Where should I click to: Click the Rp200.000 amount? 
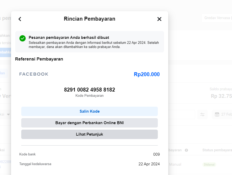click(147, 74)
